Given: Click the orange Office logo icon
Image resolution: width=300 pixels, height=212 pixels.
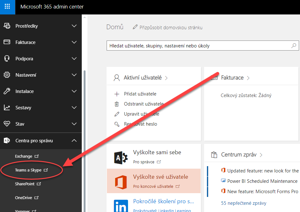Looking at the screenshot, I should pos(121,182).
